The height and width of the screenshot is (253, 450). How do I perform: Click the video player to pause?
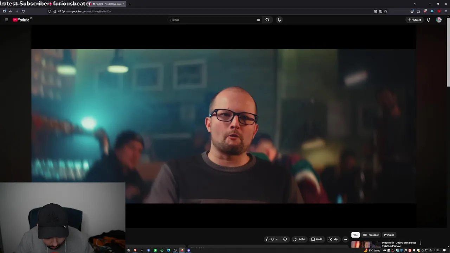point(223,126)
